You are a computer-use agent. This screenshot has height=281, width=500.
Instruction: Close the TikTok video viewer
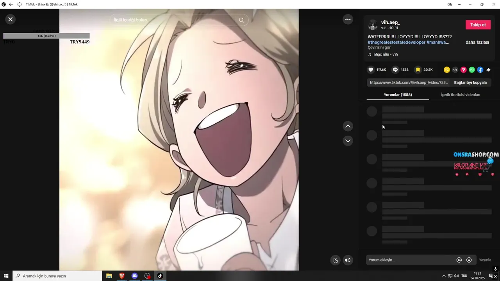click(x=10, y=19)
